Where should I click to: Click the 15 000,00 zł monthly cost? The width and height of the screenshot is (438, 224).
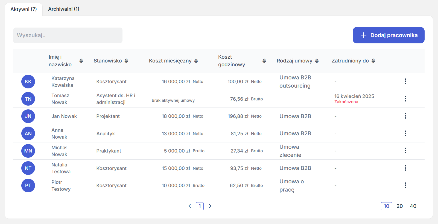[176, 168]
